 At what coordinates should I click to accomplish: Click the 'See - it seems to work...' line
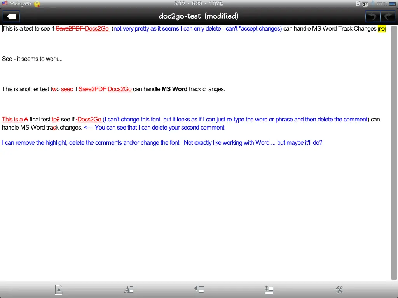(x=32, y=59)
